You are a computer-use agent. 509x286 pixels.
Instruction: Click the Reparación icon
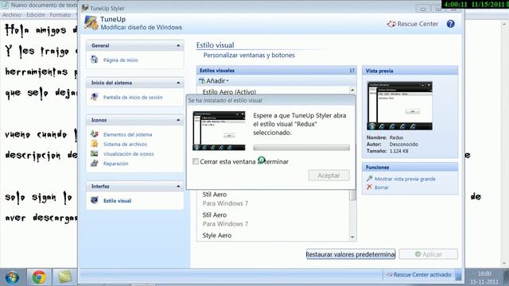(95, 163)
